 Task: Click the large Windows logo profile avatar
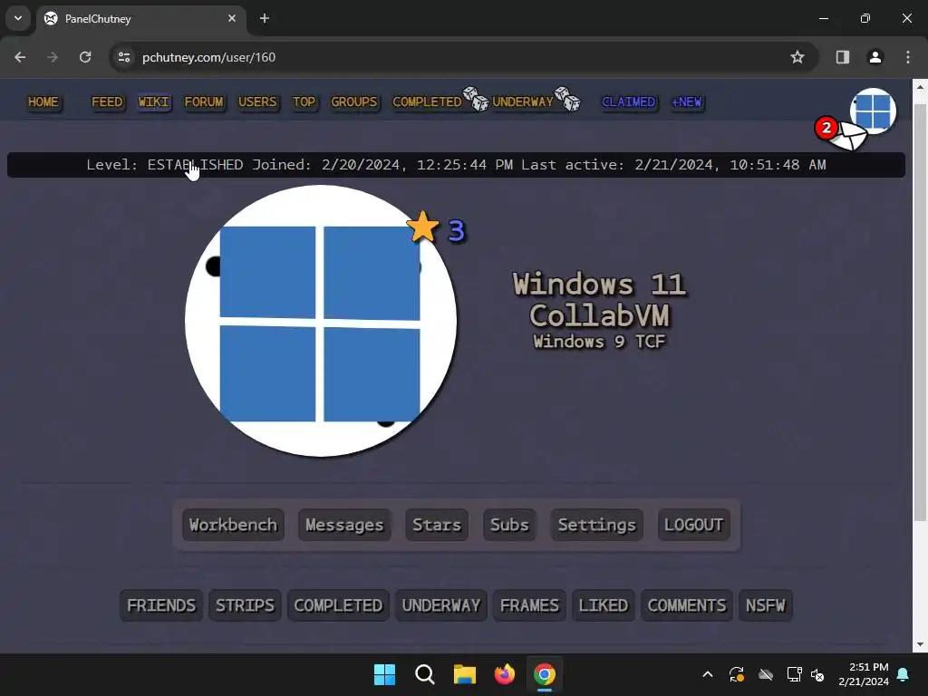click(320, 321)
